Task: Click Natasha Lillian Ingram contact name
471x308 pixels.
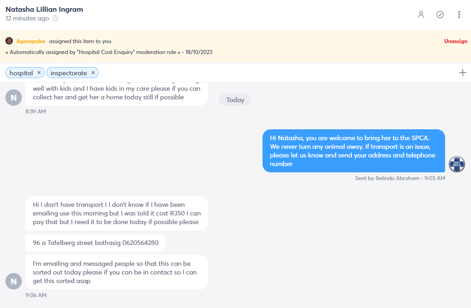Action: coord(44,9)
